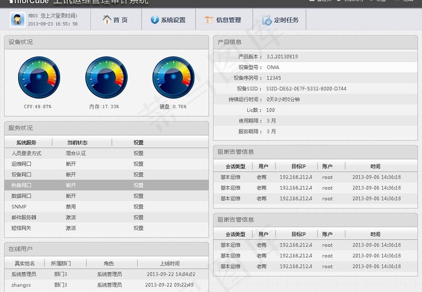Select device serial number 12345

[274, 78]
